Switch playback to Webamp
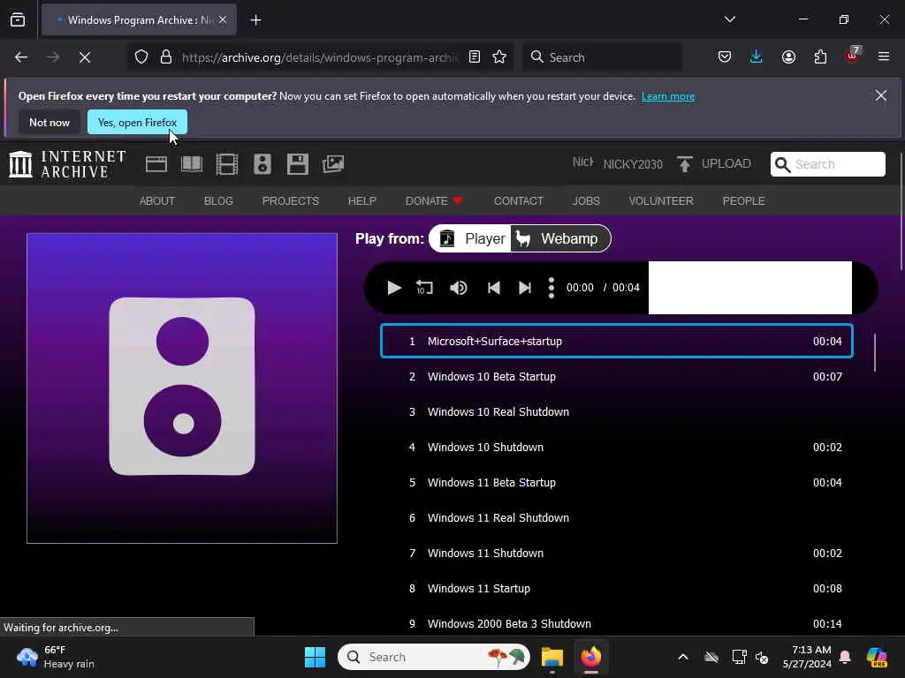Screen dimensions: 905x678 [559, 238]
